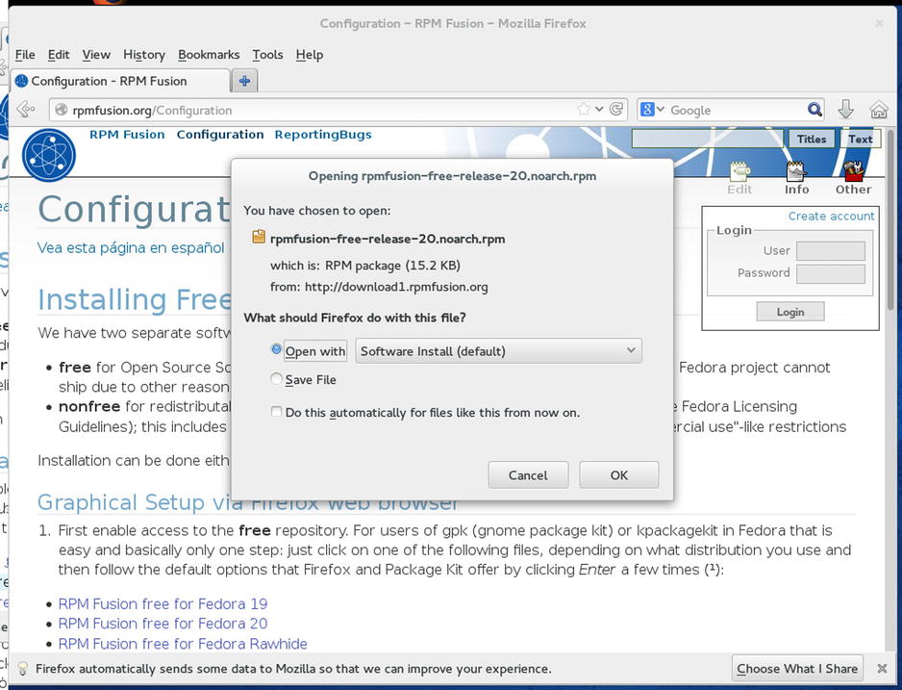Image resolution: width=902 pixels, height=690 pixels.
Task: Open the Tools menu
Action: pyautogui.click(x=267, y=55)
